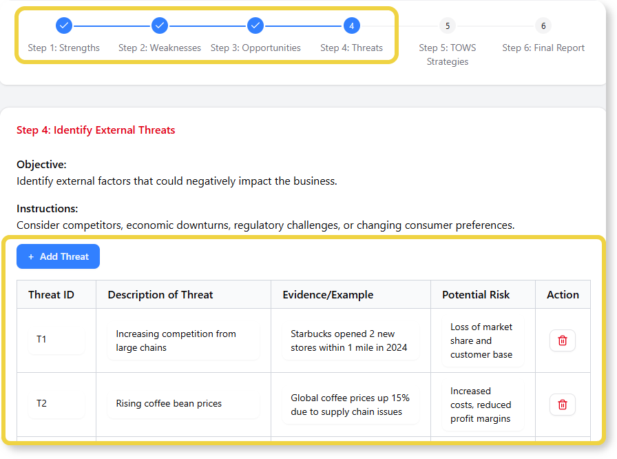Click the Step 2 Weaknesses checkmark icon
The image size is (617, 459).
[159, 25]
